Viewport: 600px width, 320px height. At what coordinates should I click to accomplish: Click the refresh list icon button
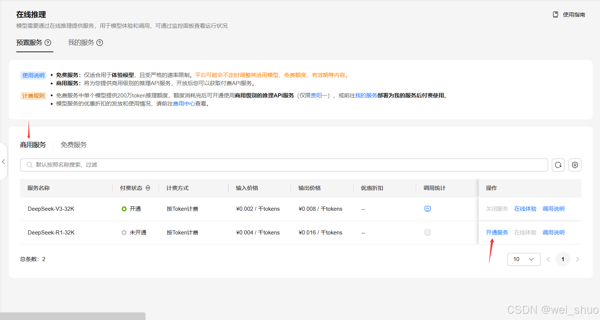[x=558, y=165]
